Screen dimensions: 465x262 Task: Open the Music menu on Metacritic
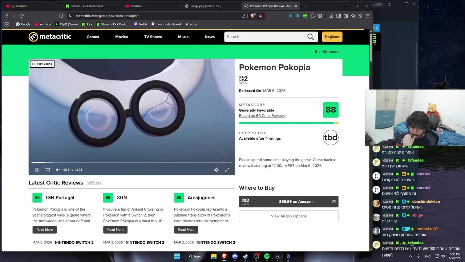183,37
